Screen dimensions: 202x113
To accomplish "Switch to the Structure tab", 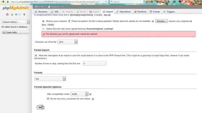I will point(41,12).
